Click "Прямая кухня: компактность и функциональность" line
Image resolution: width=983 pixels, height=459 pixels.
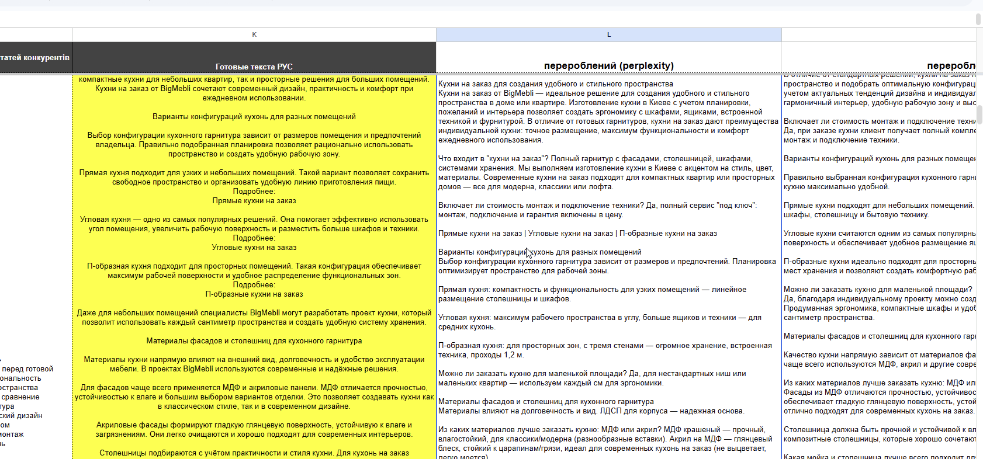point(592,290)
